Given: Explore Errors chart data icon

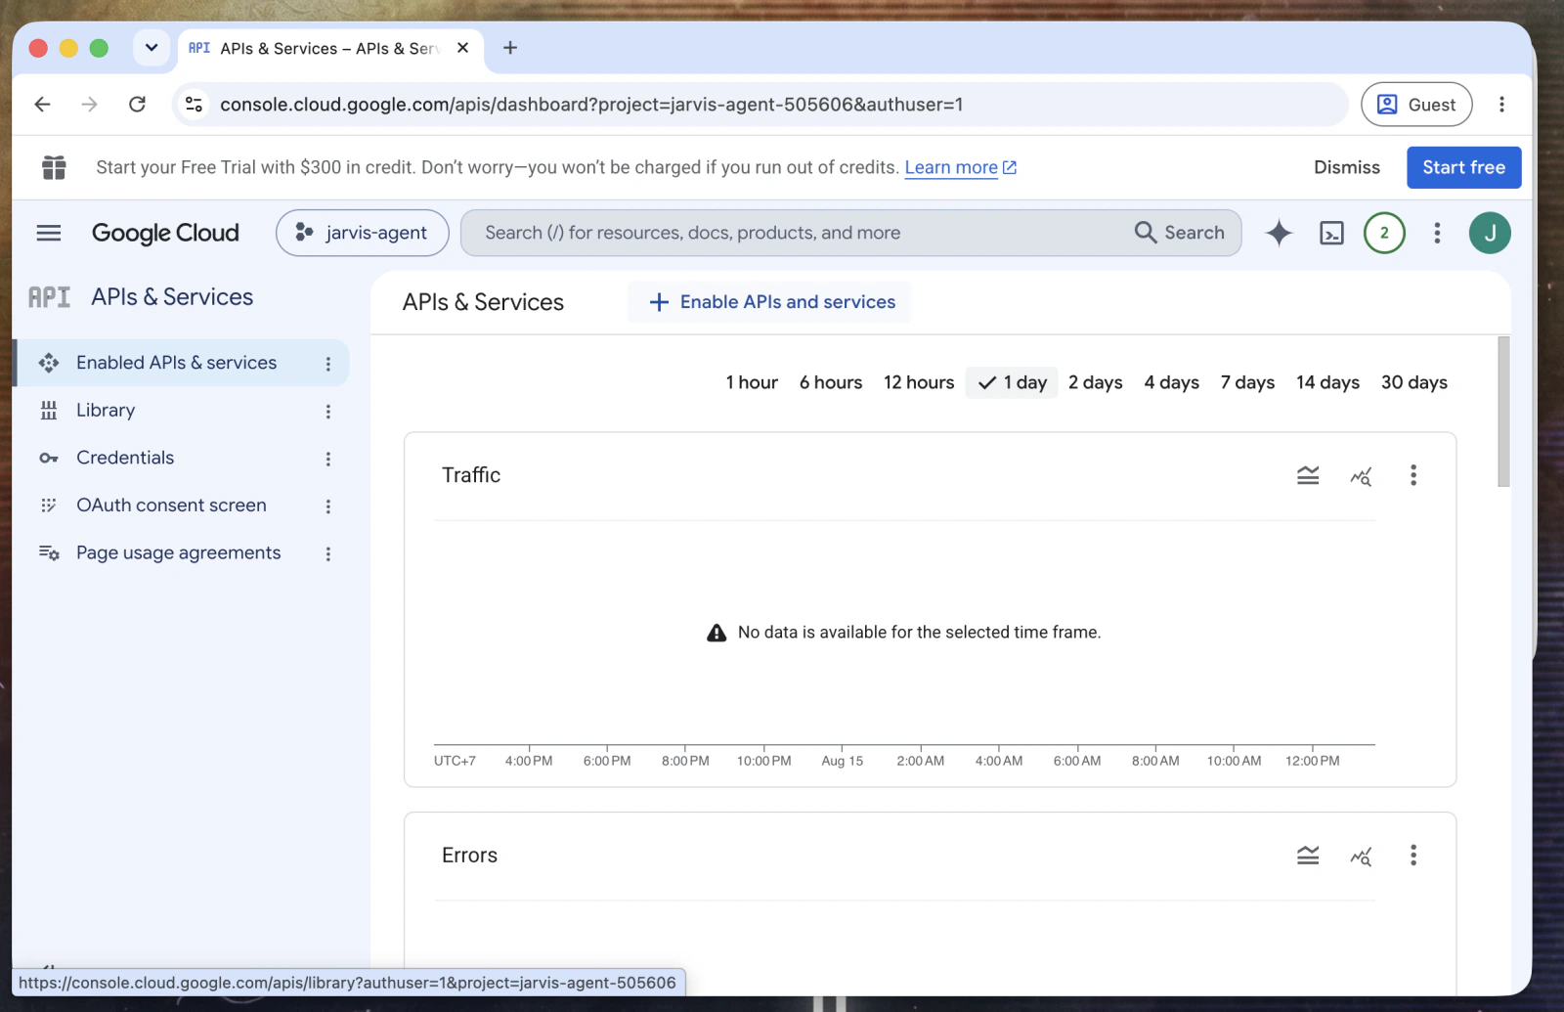Looking at the screenshot, I should point(1361,857).
